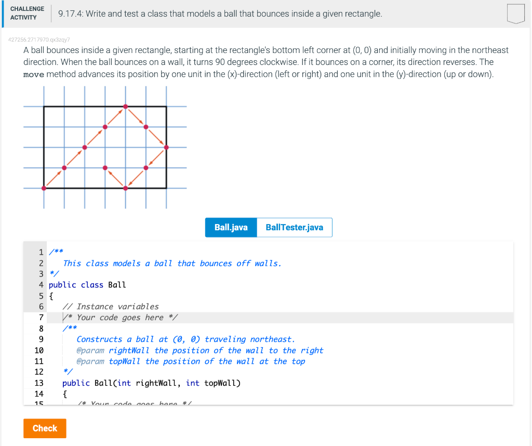Select the active Ball.java tab
This screenshot has width=532, height=446.
pos(231,227)
